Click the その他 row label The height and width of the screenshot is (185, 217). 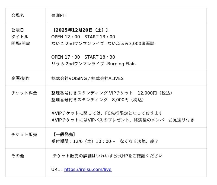(18, 156)
